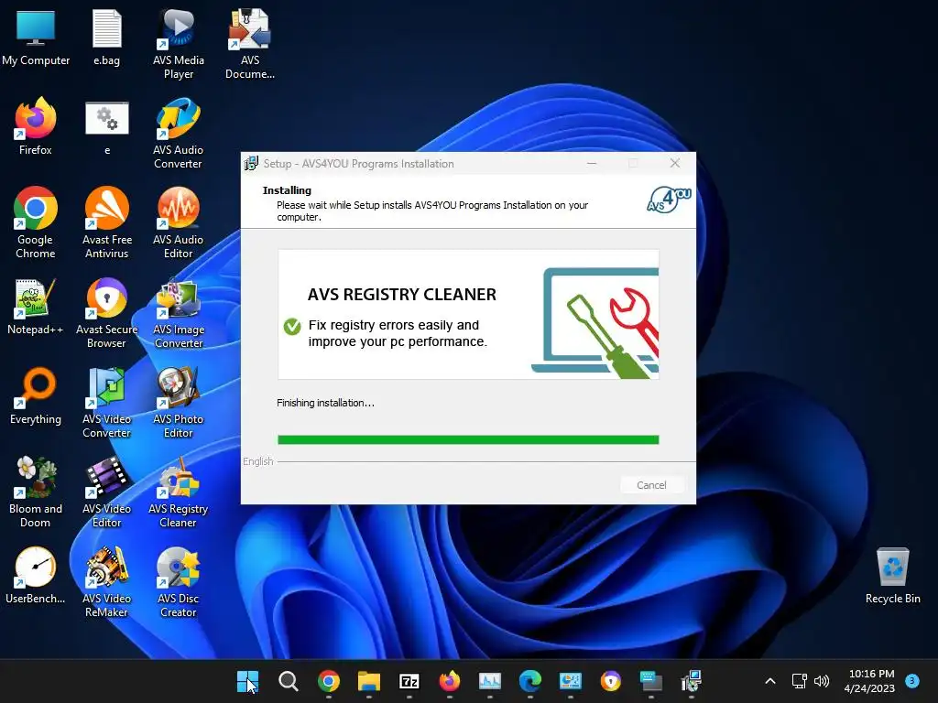
Task: Select the AVS Audio Converter shortcut
Action: (x=179, y=134)
